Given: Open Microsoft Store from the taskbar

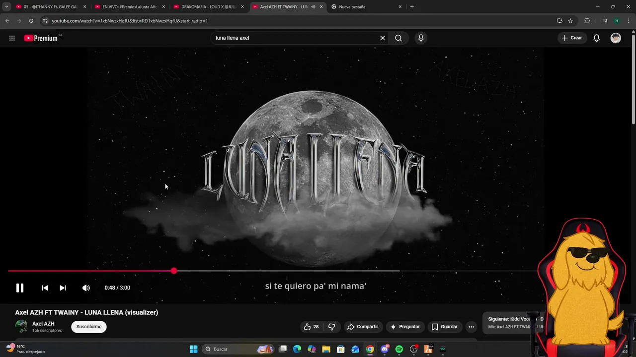Looking at the screenshot, I should click(341, 349).
